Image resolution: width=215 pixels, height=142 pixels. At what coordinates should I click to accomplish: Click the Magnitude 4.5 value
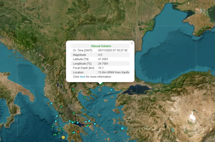(100, 55)
